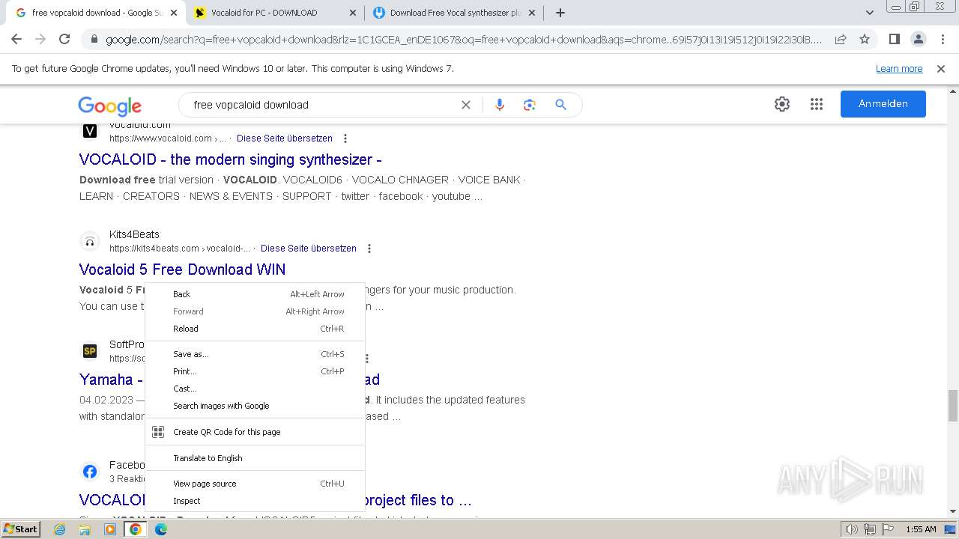The image size is (959, 539).
Task: Dismiss the Chrome update notification bar
Action: coord(941,68)
